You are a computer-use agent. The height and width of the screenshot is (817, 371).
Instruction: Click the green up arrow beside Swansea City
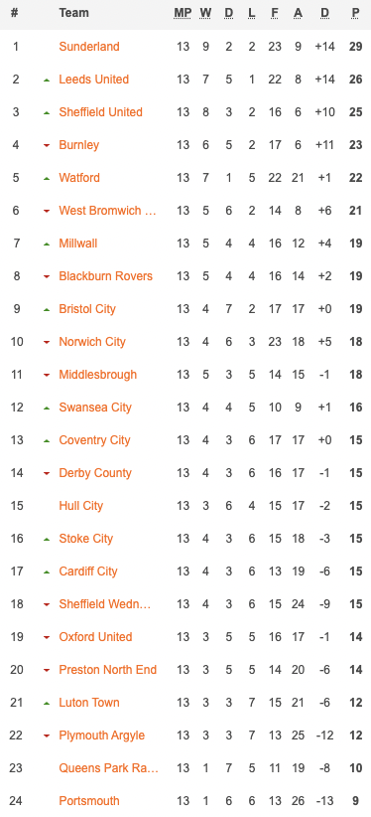(47, 408)
